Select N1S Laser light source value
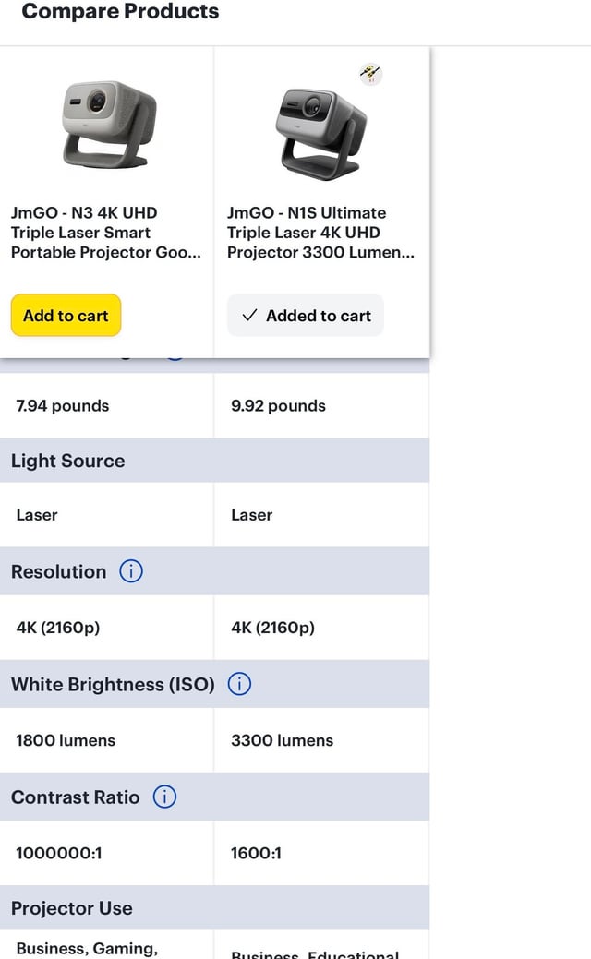This screenshot has width=591, height=959. point(251,515)
